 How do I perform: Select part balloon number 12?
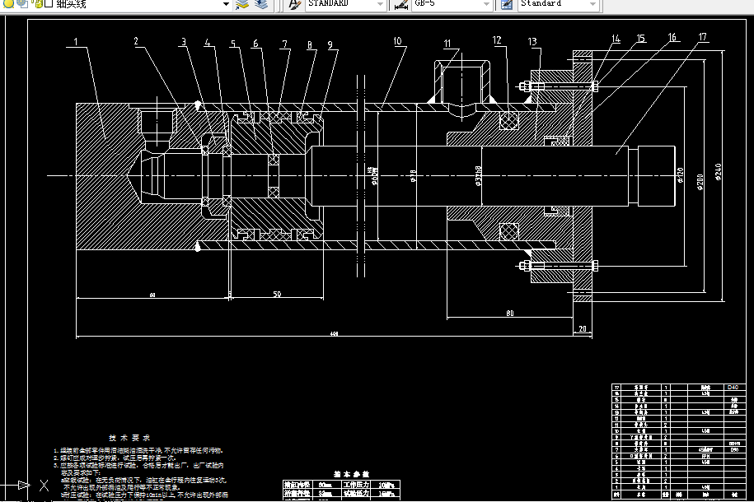(497, 40)
